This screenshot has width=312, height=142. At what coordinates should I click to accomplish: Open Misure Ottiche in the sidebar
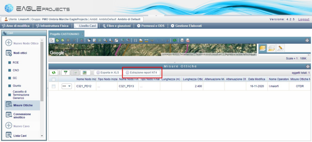click(22, 105)
